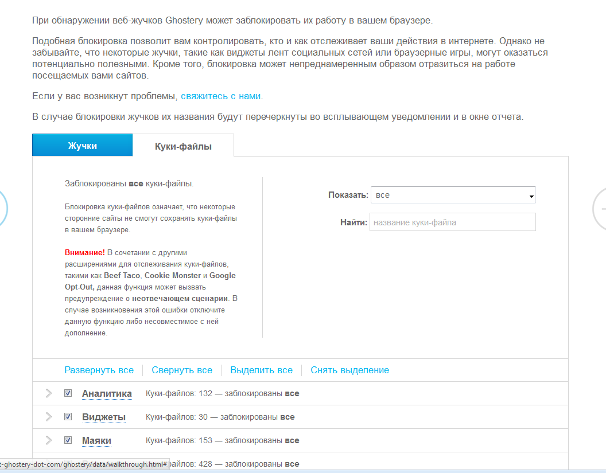Go to next walkthrough step circle arrow
Image resolution: width=606 pixels, height=473 pixels.
[600, 209]
